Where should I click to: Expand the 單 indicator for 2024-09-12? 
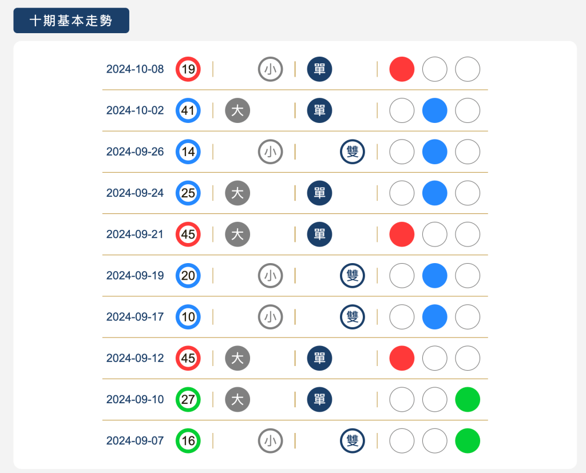click(x=319, y=358)
